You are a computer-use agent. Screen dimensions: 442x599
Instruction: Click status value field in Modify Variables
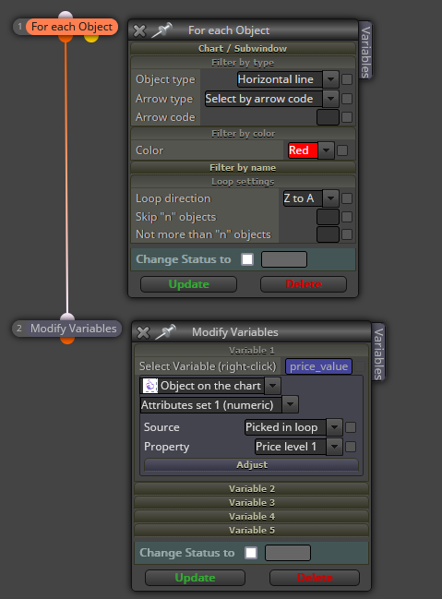pos(288,553)
